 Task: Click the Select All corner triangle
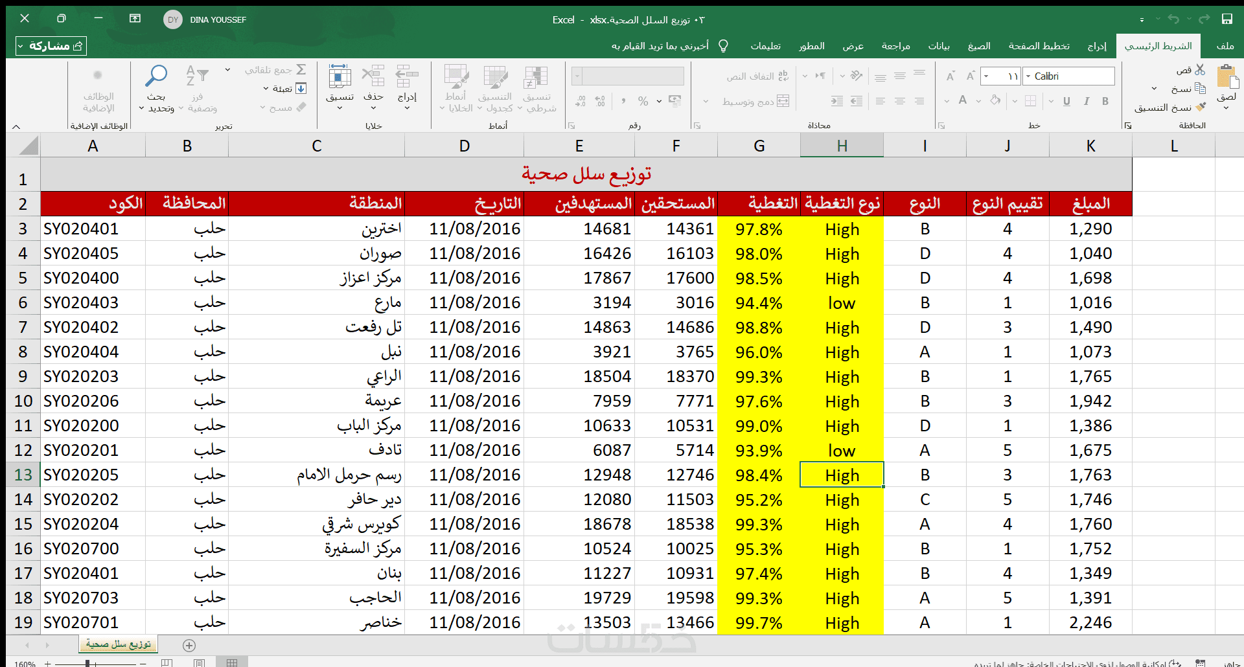pyautogui.click(x=29, y=146)
